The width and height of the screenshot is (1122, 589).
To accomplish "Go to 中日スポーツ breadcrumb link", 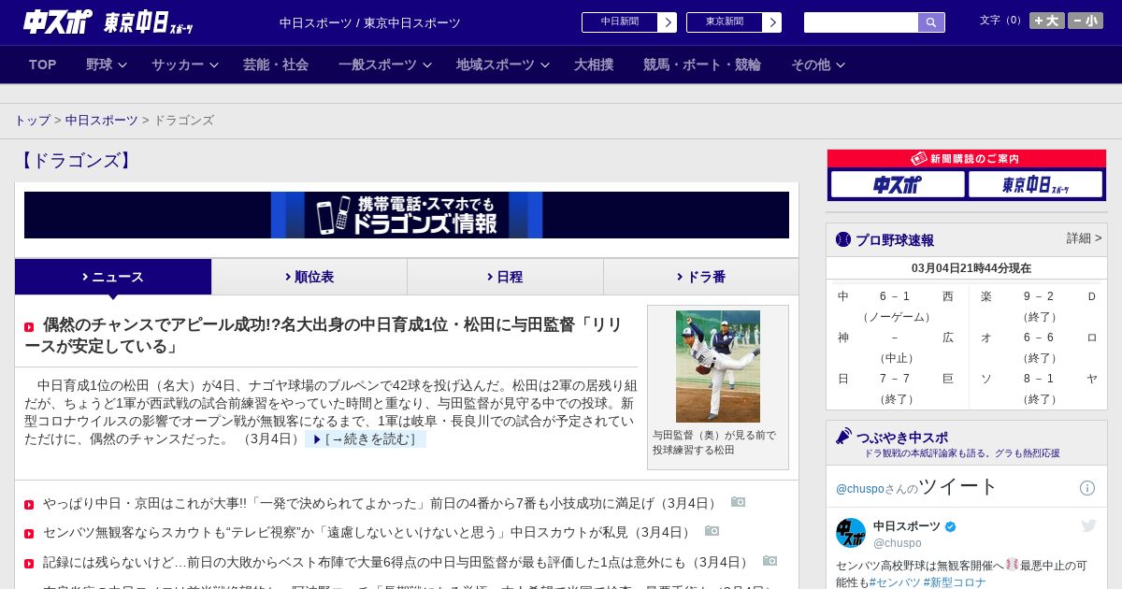I will [102, 121].
